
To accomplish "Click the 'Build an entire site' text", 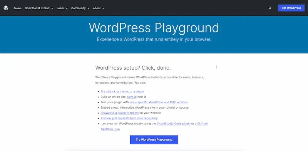I will [x=113, y=97].
